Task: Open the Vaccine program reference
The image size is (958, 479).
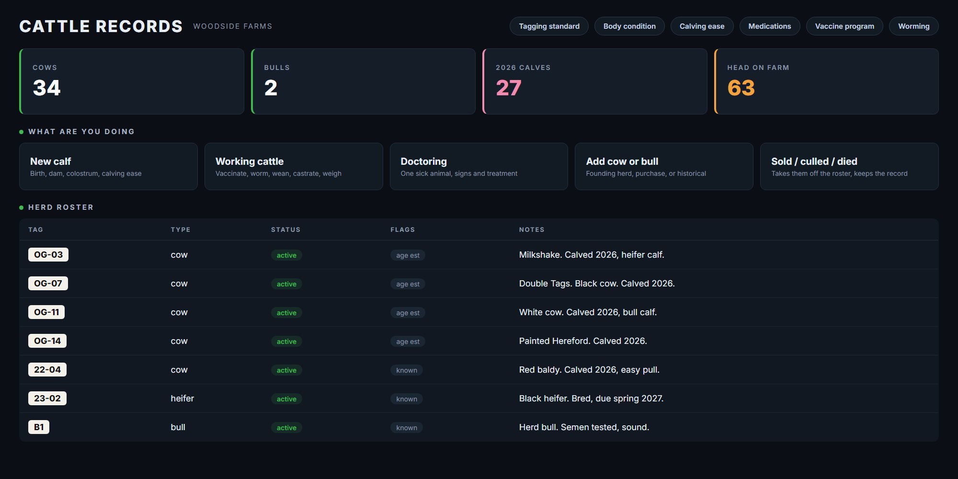Action: [844, 26]
